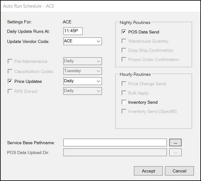Open the File Maintenance Daily dropdown
The image size is (201, 181).
tap(82, 61)
